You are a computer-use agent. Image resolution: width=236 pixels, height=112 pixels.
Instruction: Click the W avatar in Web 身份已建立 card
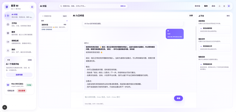pos(8,85)
